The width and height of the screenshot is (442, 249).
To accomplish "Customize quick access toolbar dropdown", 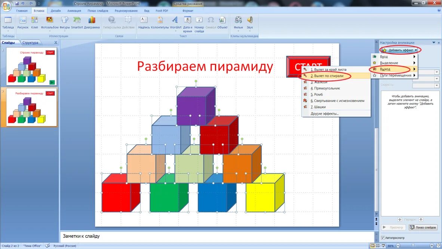I will tap(39, 4).
